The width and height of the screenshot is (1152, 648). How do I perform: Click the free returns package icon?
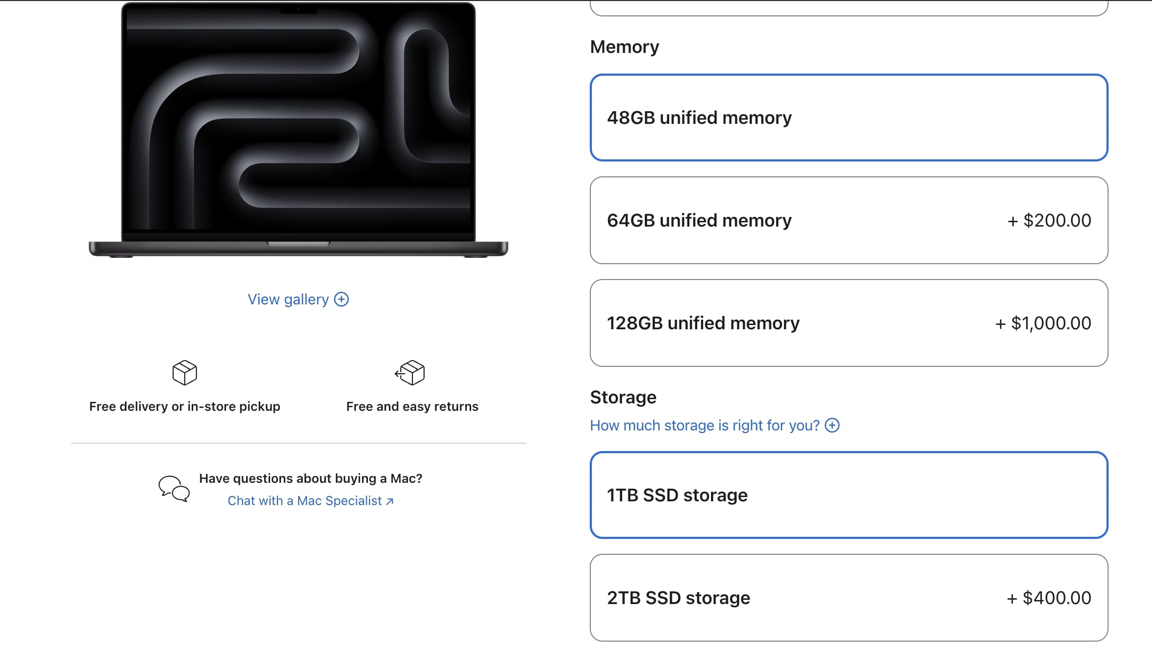point(411,372)
